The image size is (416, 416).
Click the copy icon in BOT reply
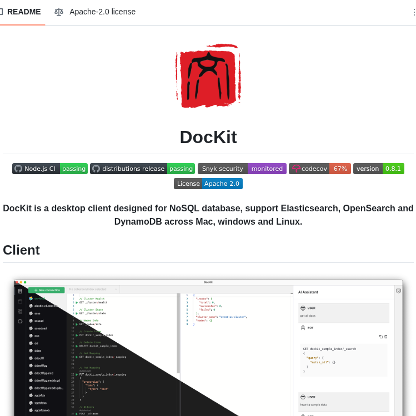pyautogui.click(x=380, y=337)
